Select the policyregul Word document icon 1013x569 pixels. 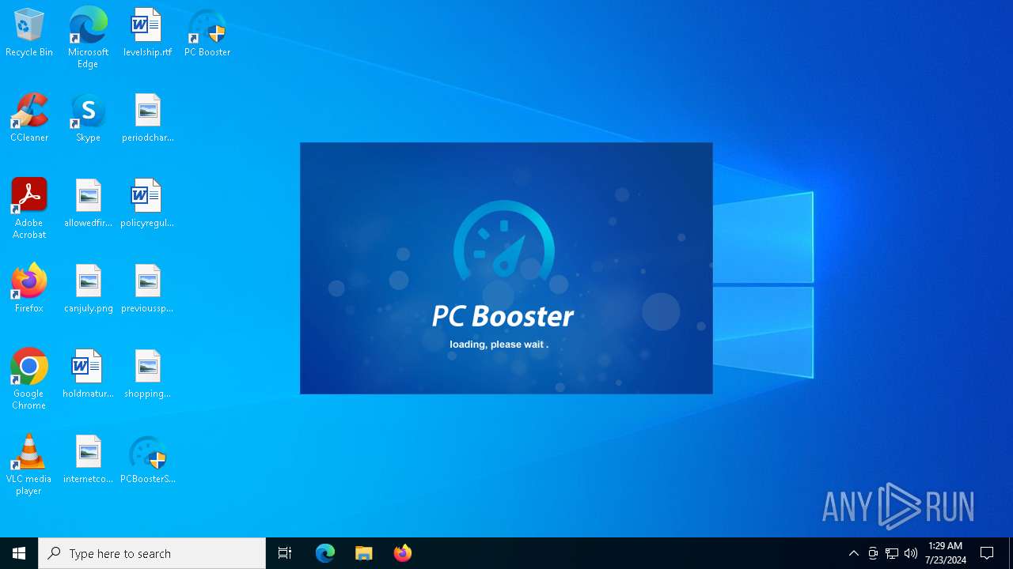click(147, 204)
